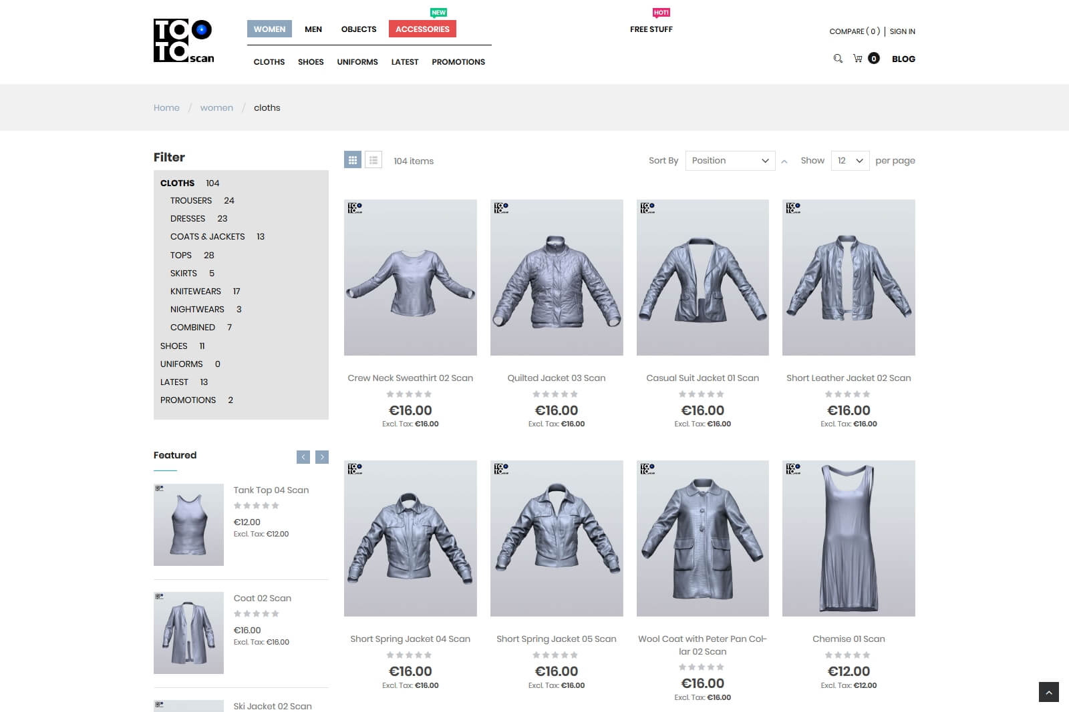Switch to list view mode

coord(373,160)
